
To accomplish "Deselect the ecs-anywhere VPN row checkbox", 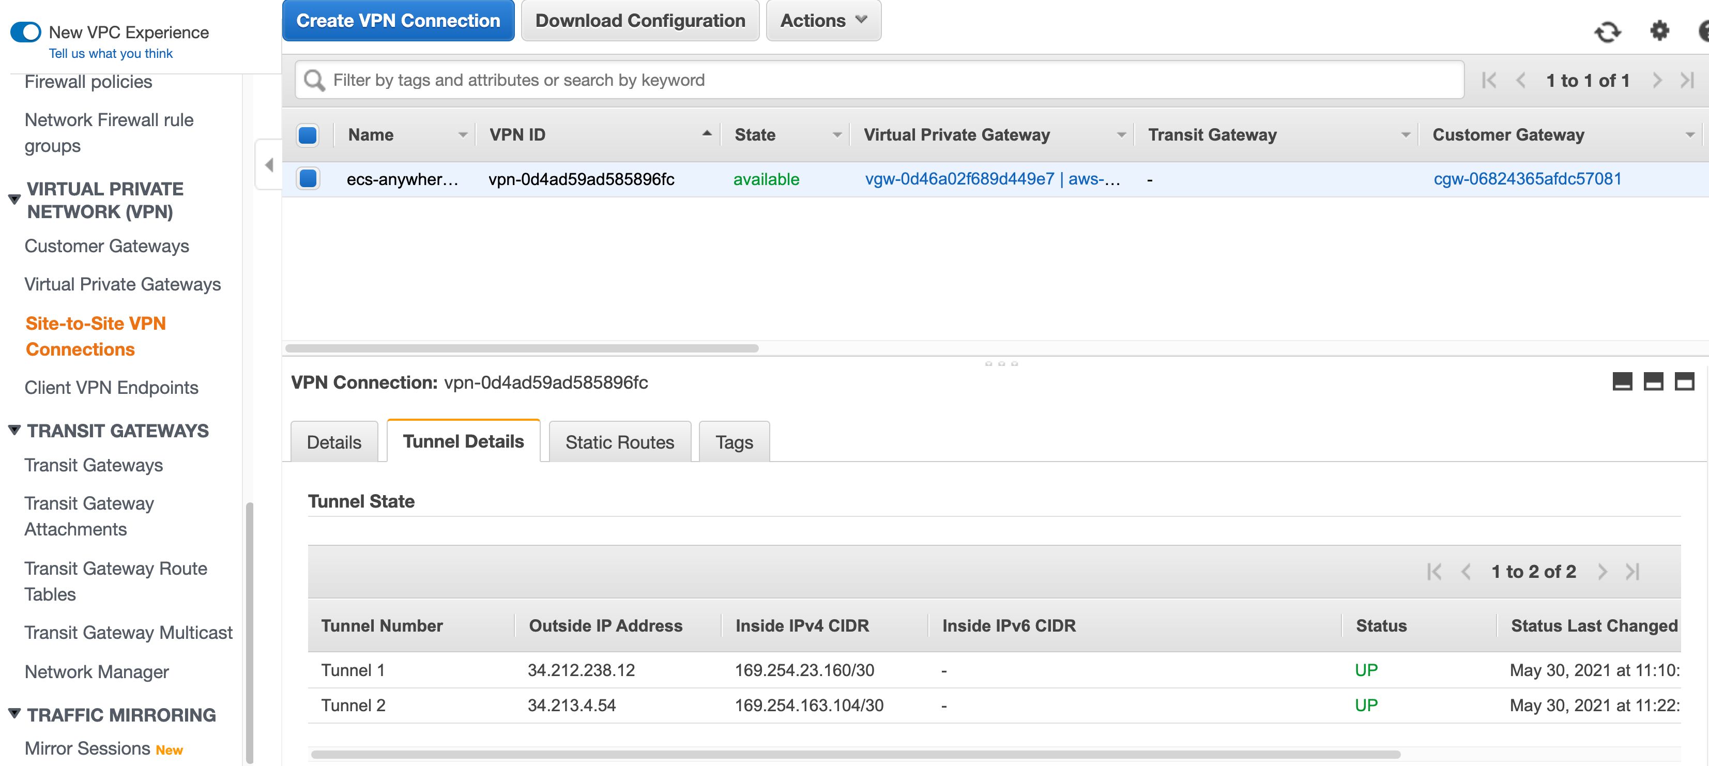I will coord(308,178).
